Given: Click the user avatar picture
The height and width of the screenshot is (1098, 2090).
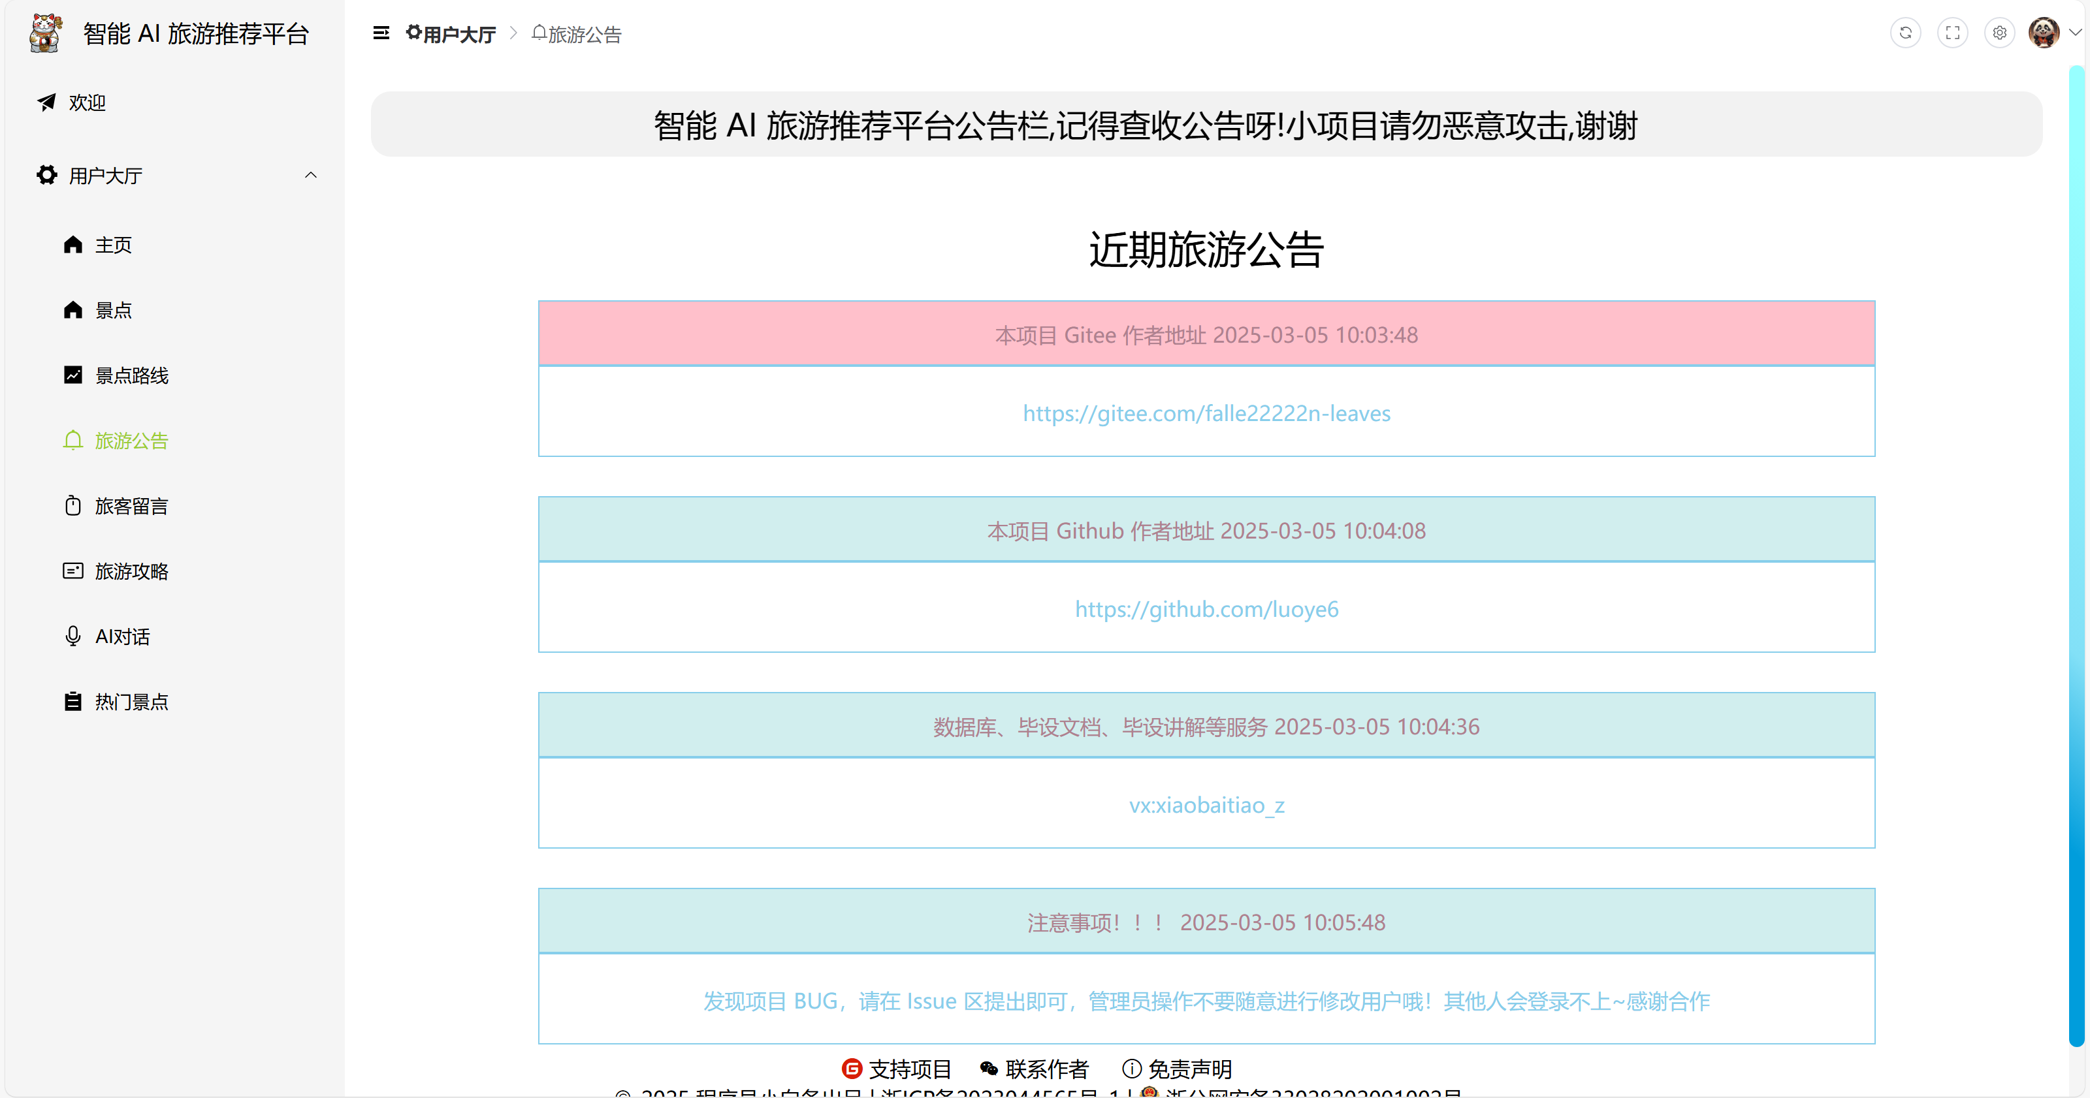Looking at the screenshot, I should coord(2043,33).
